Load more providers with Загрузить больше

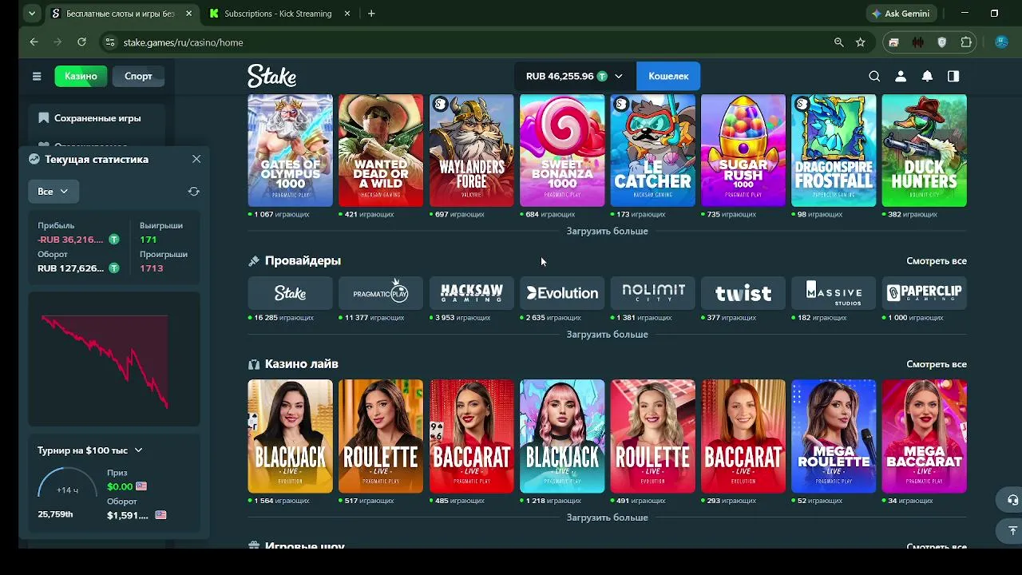click(x=607, y=335)
